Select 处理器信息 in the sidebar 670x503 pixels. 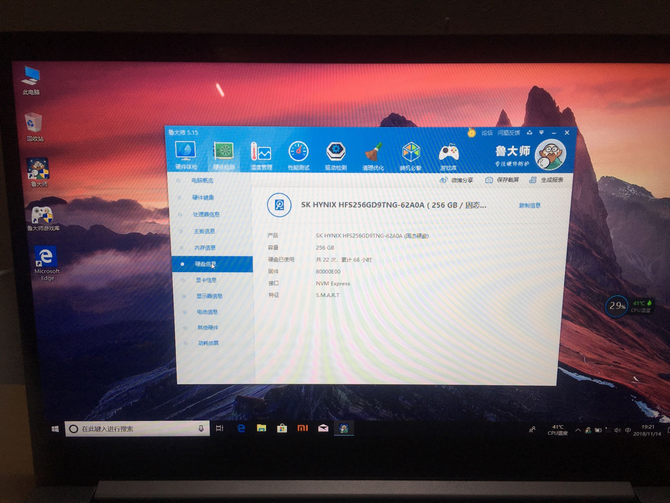[x=206, y=214]
